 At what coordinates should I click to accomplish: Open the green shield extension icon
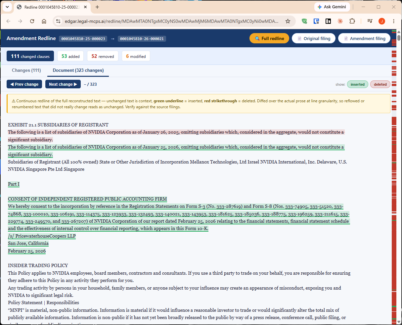point(304,21)
